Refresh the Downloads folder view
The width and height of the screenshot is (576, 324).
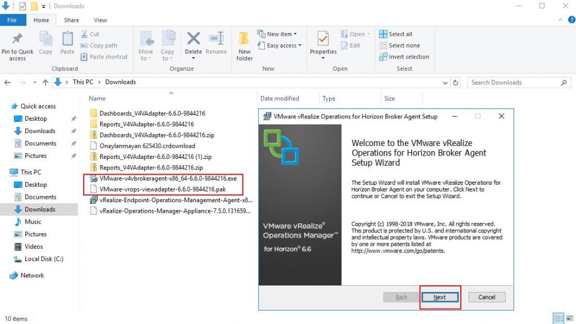tap(456, 83)
